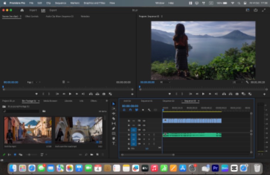This screenshot has height=175, width=270.
Task: Toggle track output eye on top video track
Action: (144, 121)
